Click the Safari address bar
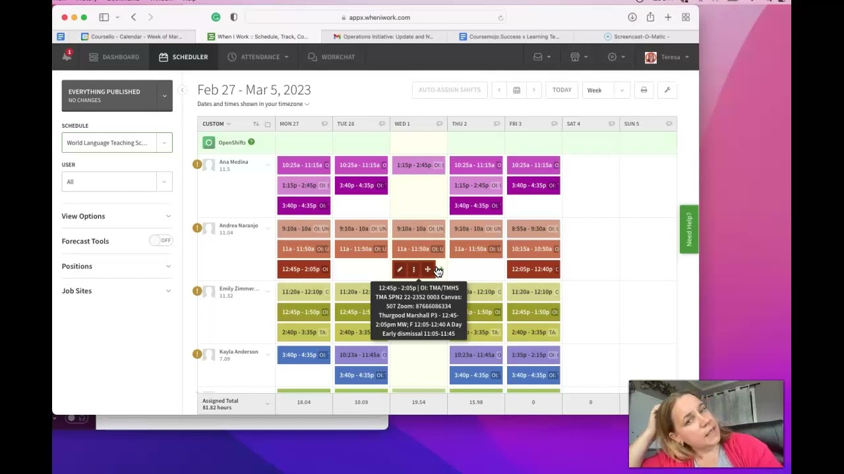 [x=376, y=18]
